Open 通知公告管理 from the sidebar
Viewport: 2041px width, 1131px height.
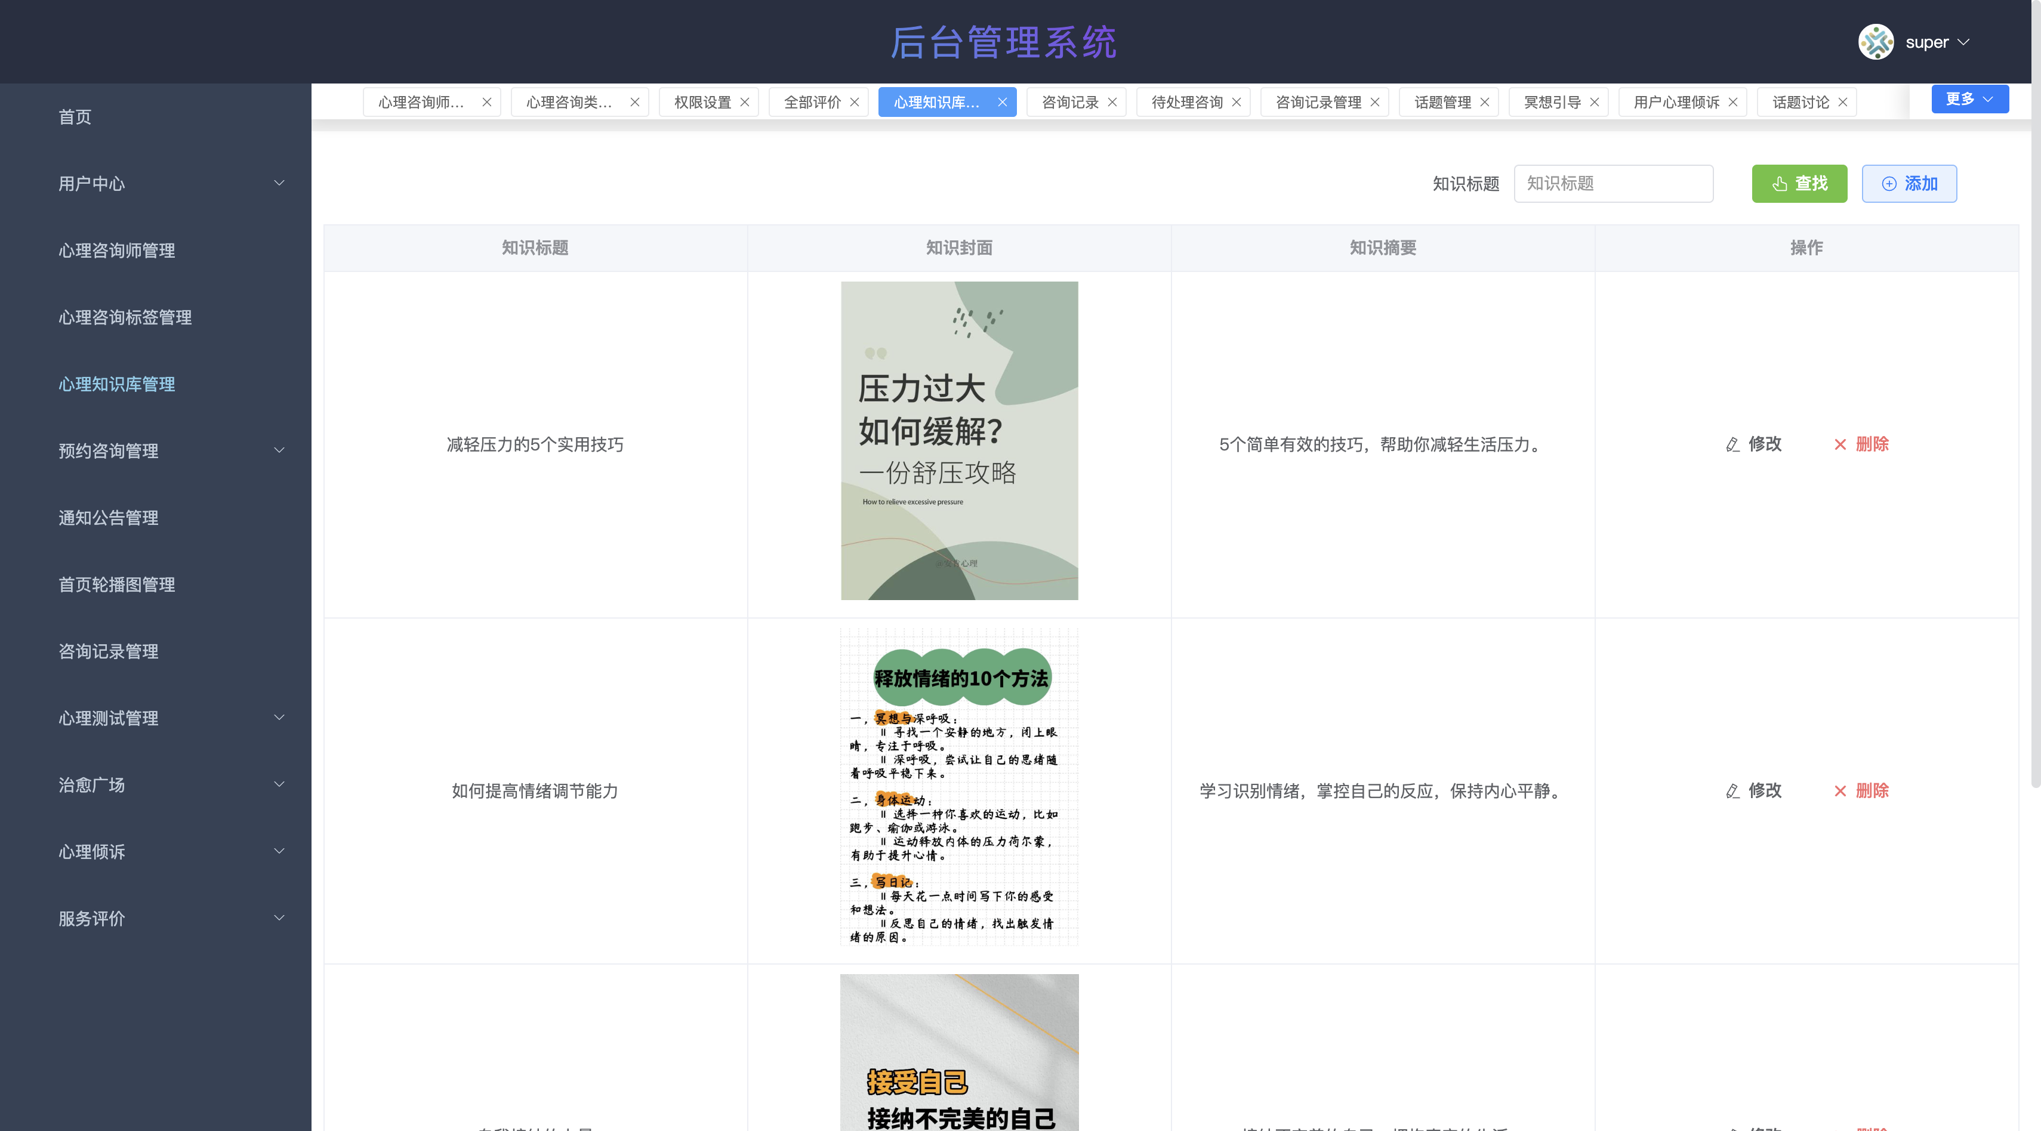click(109, 517)
